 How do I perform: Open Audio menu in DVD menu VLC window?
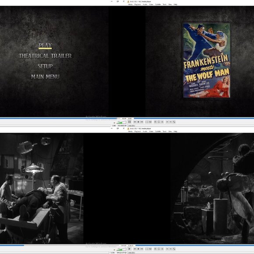(145, 4)
